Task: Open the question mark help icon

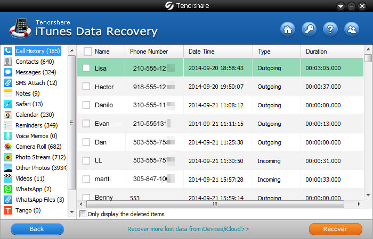Action: pyautogui.click(x=330, y=29)
